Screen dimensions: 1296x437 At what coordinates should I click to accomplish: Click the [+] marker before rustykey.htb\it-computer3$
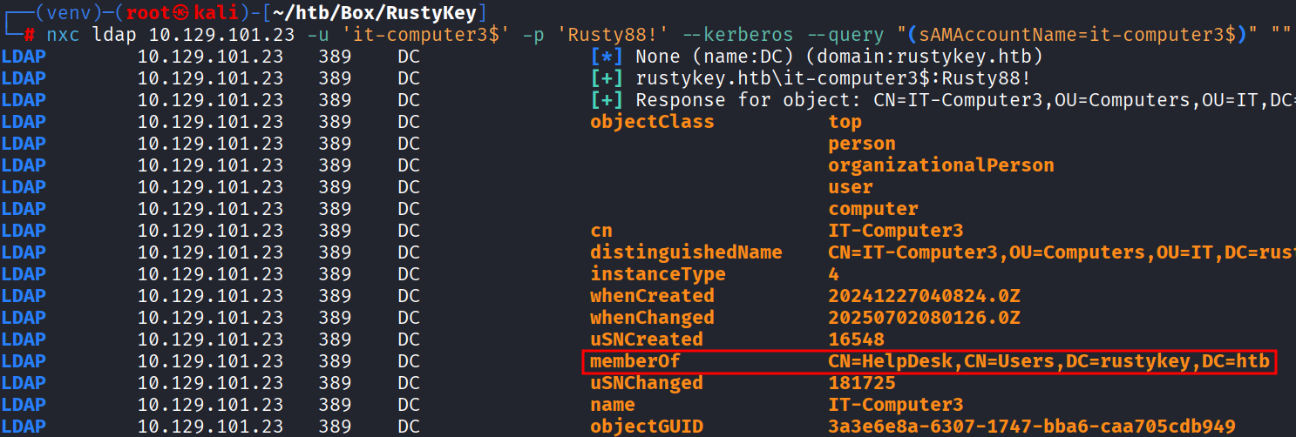[x=606, y=78]
